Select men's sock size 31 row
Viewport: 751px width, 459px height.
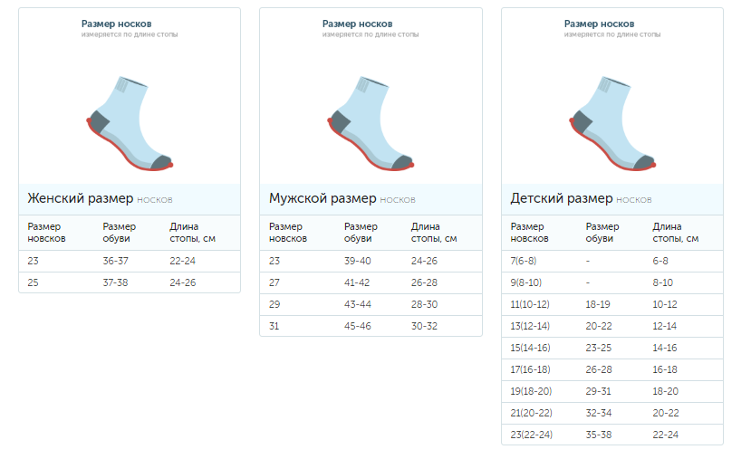tap(371, 326)
